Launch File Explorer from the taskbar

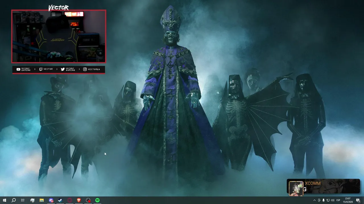(x=42, y=200)
